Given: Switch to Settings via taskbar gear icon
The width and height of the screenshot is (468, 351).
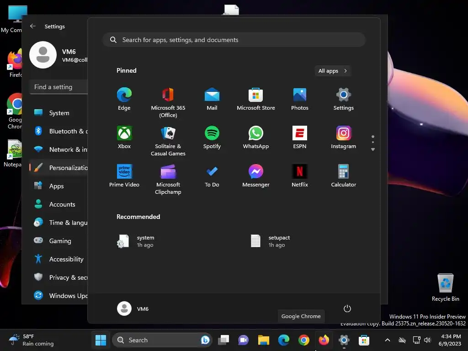Looking at the screenshot, I should click(344, 340).
